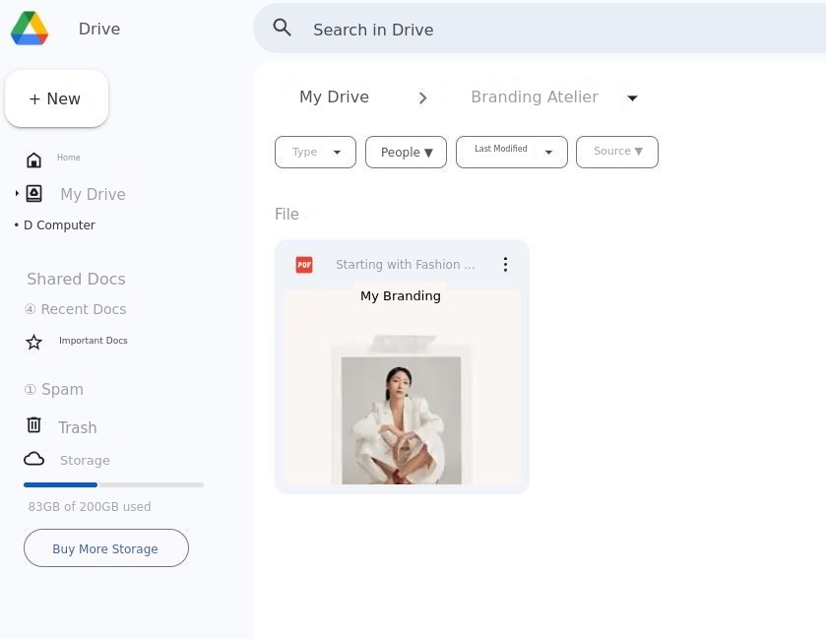The height and width of the screenshot is (639, 826).
Task: Click the New button
Action: (56, 98)
